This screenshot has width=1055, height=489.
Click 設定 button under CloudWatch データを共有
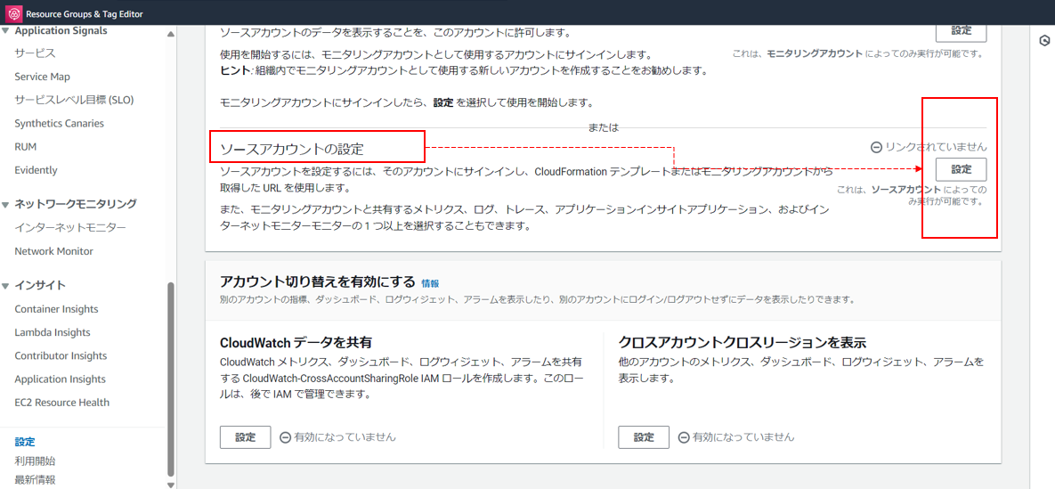click(246, 437)
